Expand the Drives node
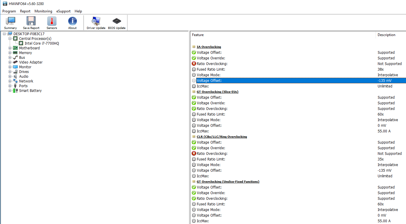The height and width of the screenshot is (224, 406). (10, 72)
